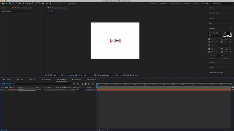Open the Active Camera dropdown
Viewport: 234px width, 131px height.
(106, 75)
